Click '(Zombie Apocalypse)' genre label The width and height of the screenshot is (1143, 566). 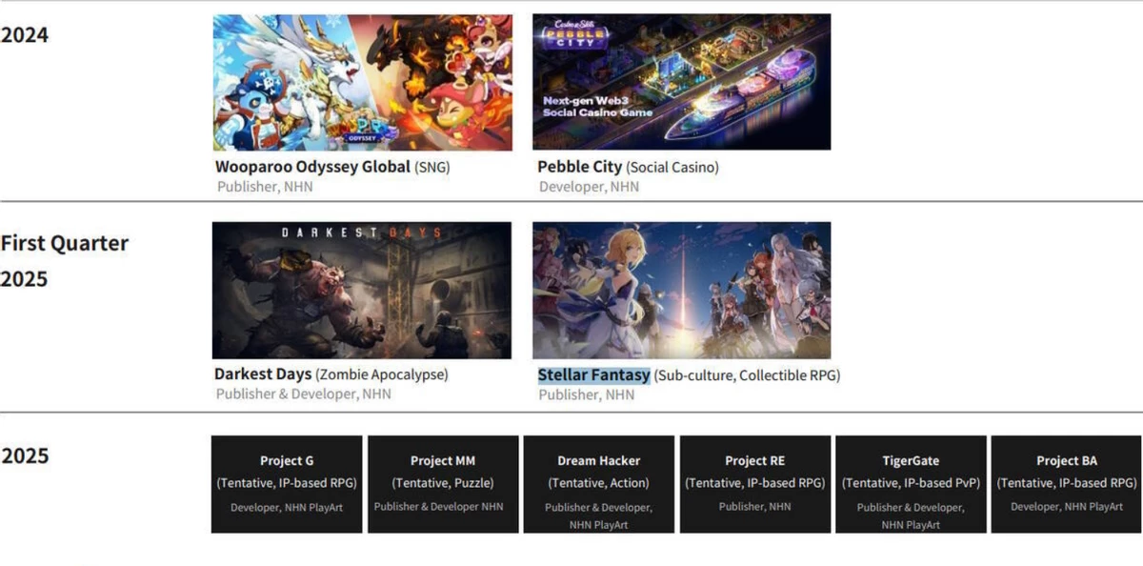[382, 375]
